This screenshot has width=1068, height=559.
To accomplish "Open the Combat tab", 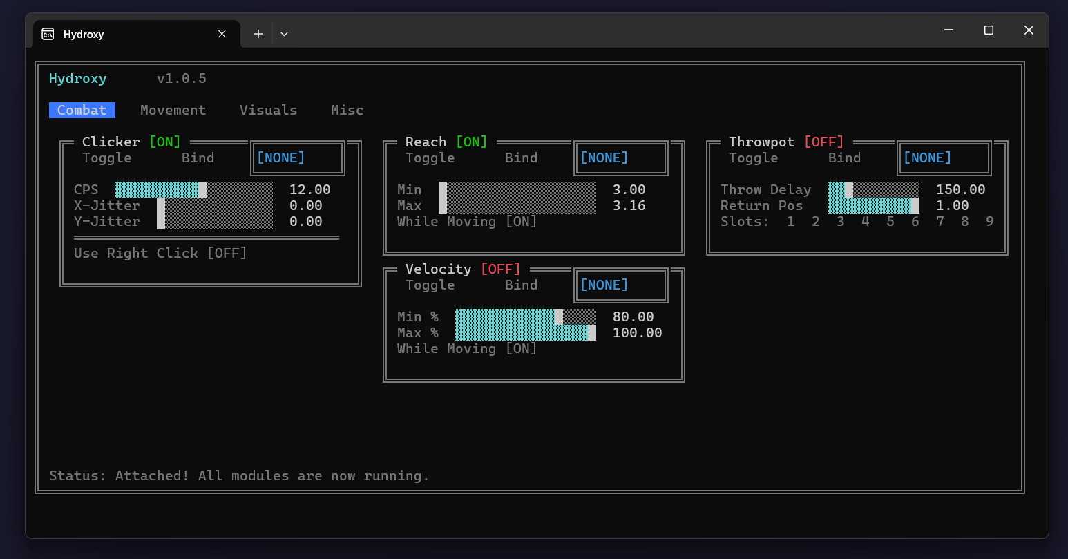I will click(x=82, y=111).
